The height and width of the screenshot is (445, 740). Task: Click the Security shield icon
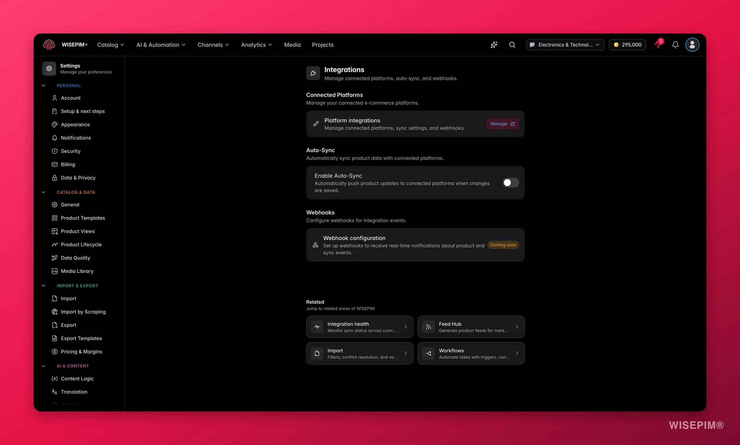coord(55,151)
